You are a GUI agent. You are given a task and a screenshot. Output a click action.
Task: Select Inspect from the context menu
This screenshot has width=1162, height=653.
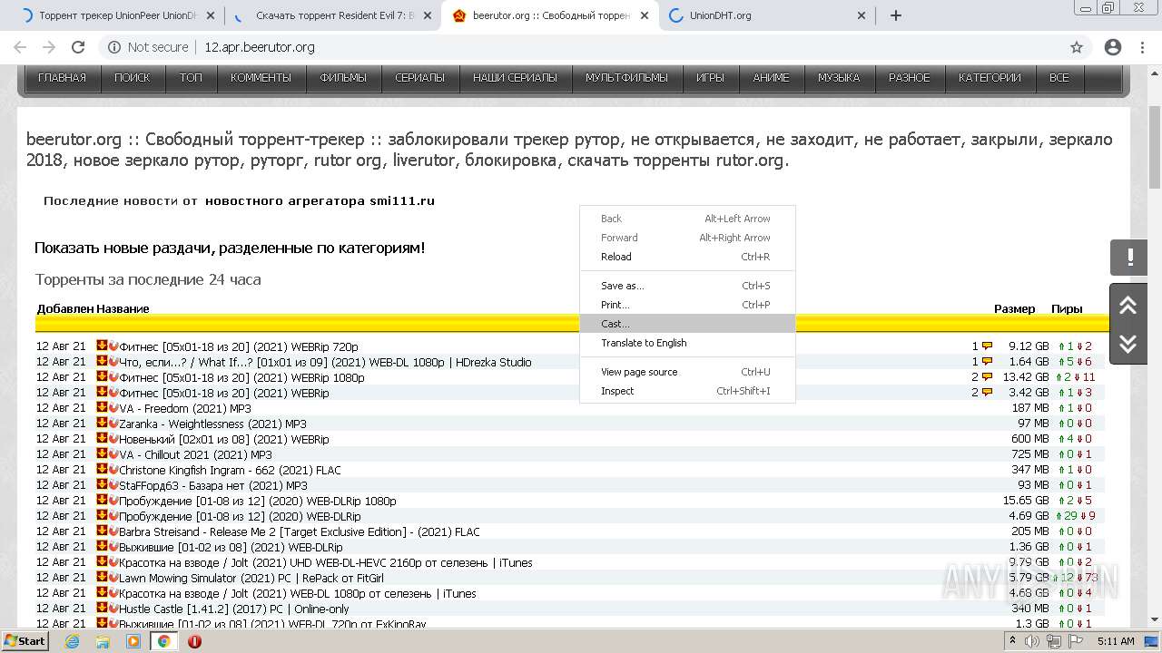687,391
